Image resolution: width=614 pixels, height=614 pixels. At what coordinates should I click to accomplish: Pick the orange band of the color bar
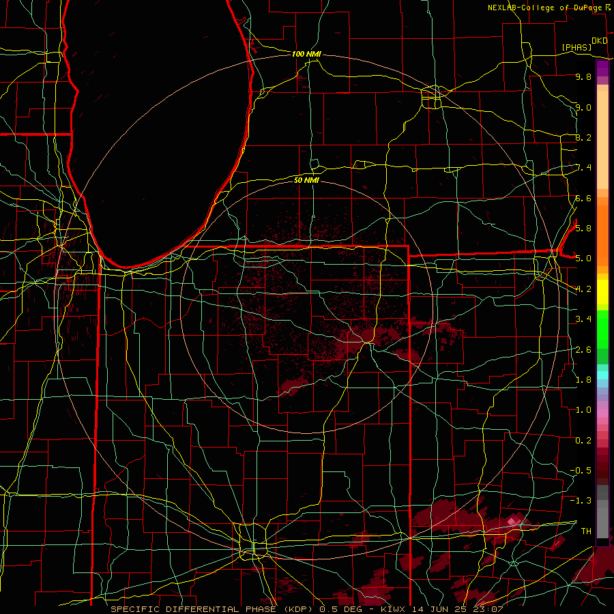coord(602,236)
